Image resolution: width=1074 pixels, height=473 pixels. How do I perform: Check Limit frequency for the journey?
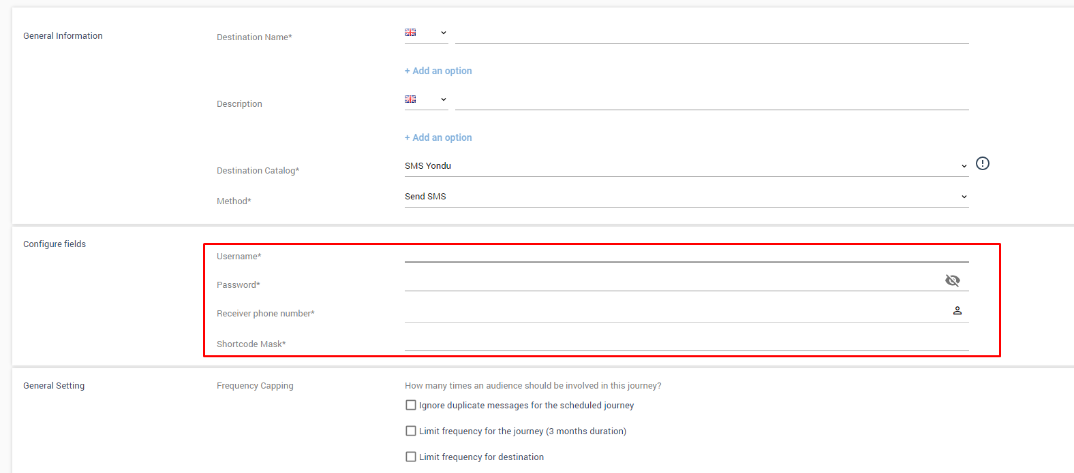[x=411, y=431]
